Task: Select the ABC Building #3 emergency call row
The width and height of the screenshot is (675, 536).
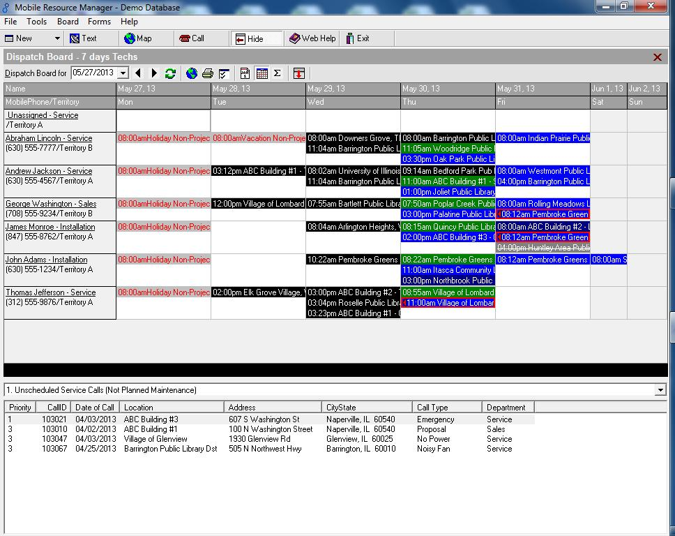Action: click(209, 419)
